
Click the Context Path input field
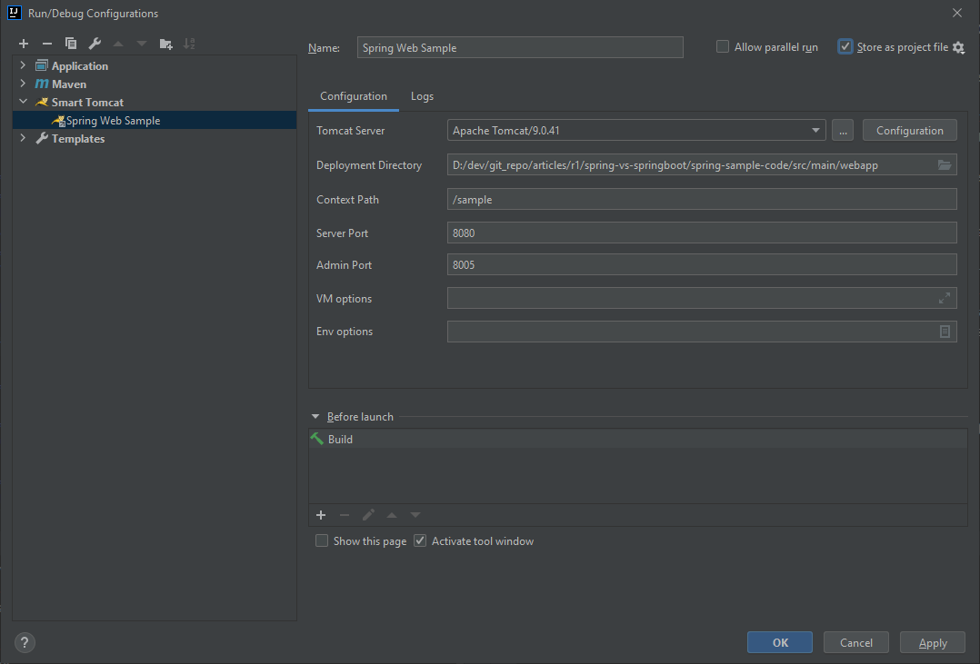click(x=701, y=200)
